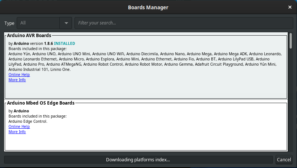Click the boards list vertical scrollbar thumb
This screenshot has width=297, height=168.
(x=291, y=41)
